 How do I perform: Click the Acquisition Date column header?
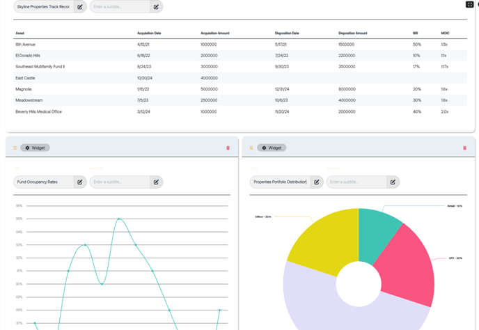pos(149,33)
